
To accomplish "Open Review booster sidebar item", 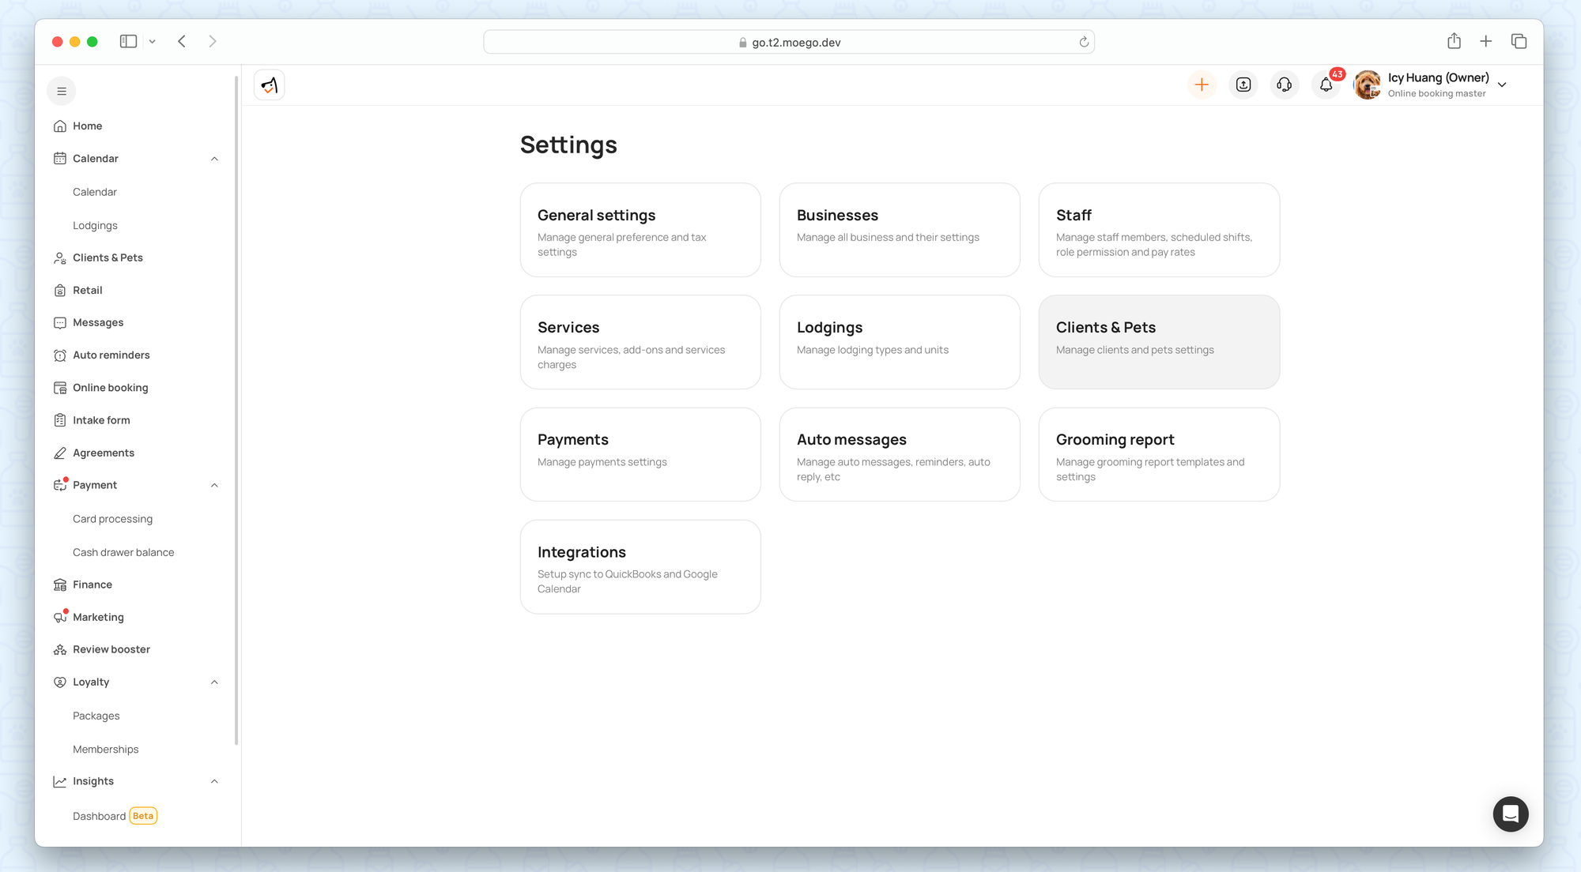I will tap(111, 649).
